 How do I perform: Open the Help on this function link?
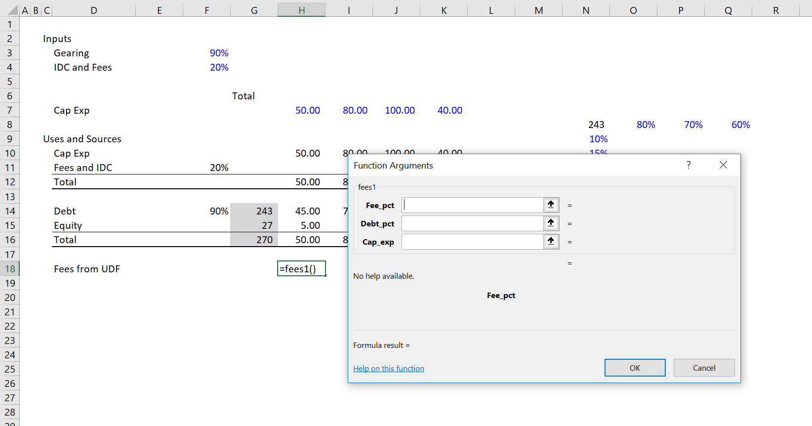point(389,368)
